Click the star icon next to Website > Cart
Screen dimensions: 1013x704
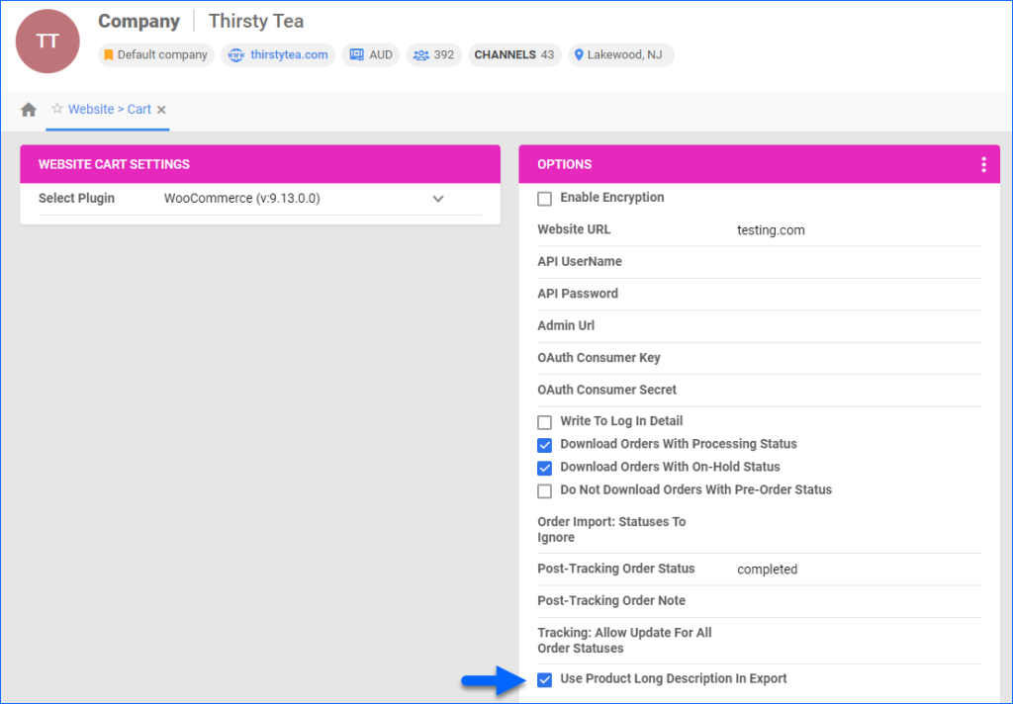[56, 110]
